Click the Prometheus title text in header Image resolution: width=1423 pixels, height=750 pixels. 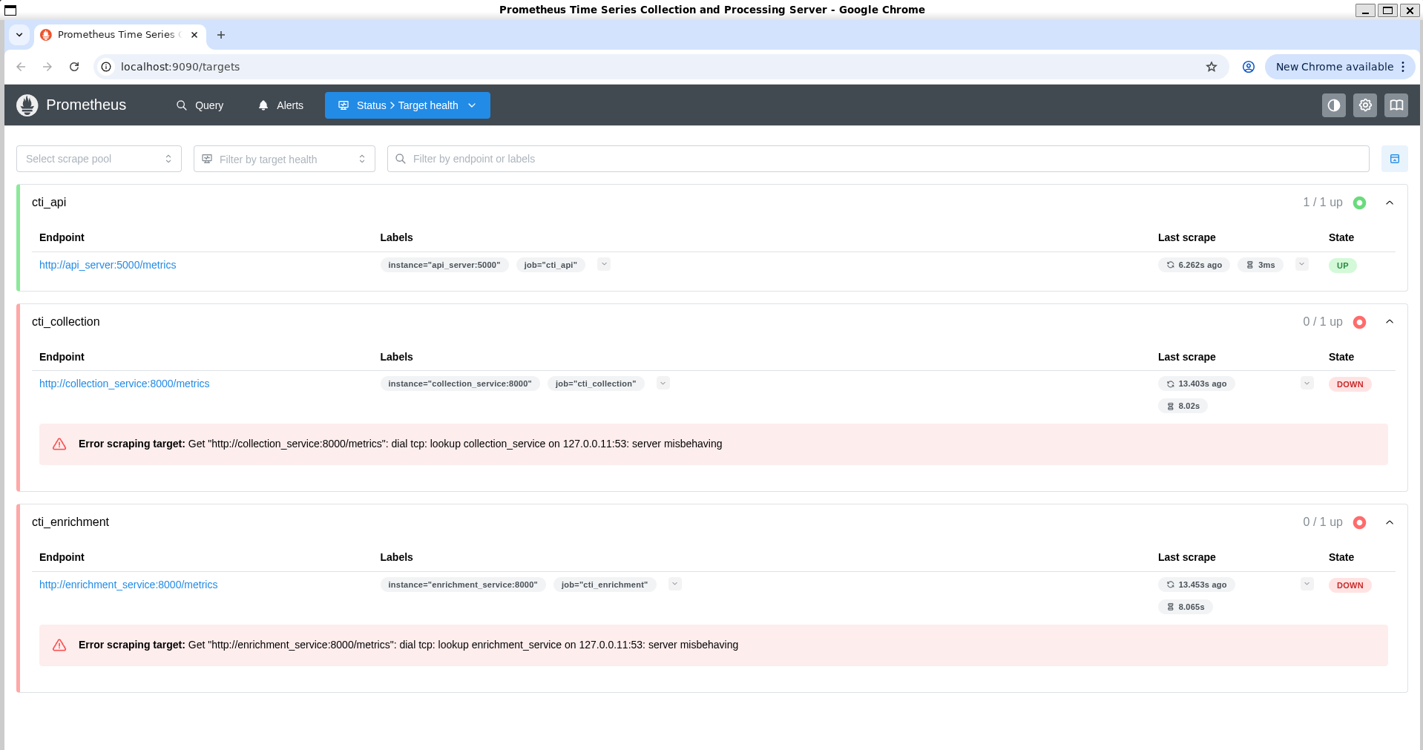86,105
